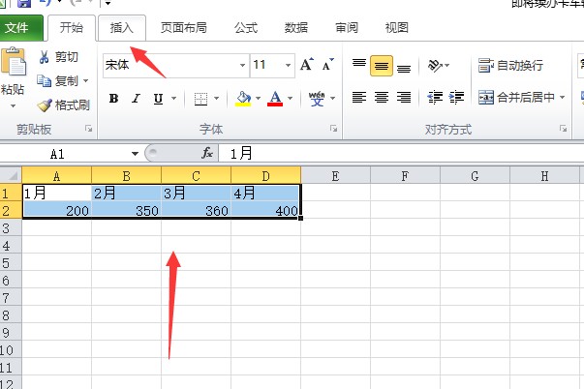Increase font size with large A

pos(307,65)
